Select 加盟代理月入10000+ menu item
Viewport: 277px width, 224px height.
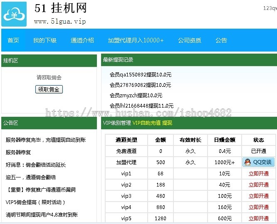(x=136, y=40)
